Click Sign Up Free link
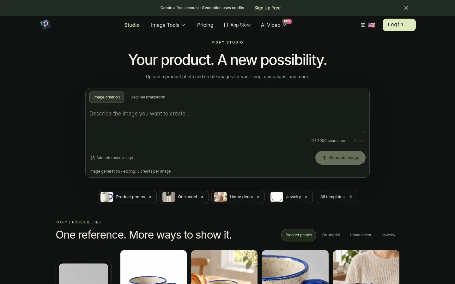This screenshot has height=284, width=455. [267, 8]
